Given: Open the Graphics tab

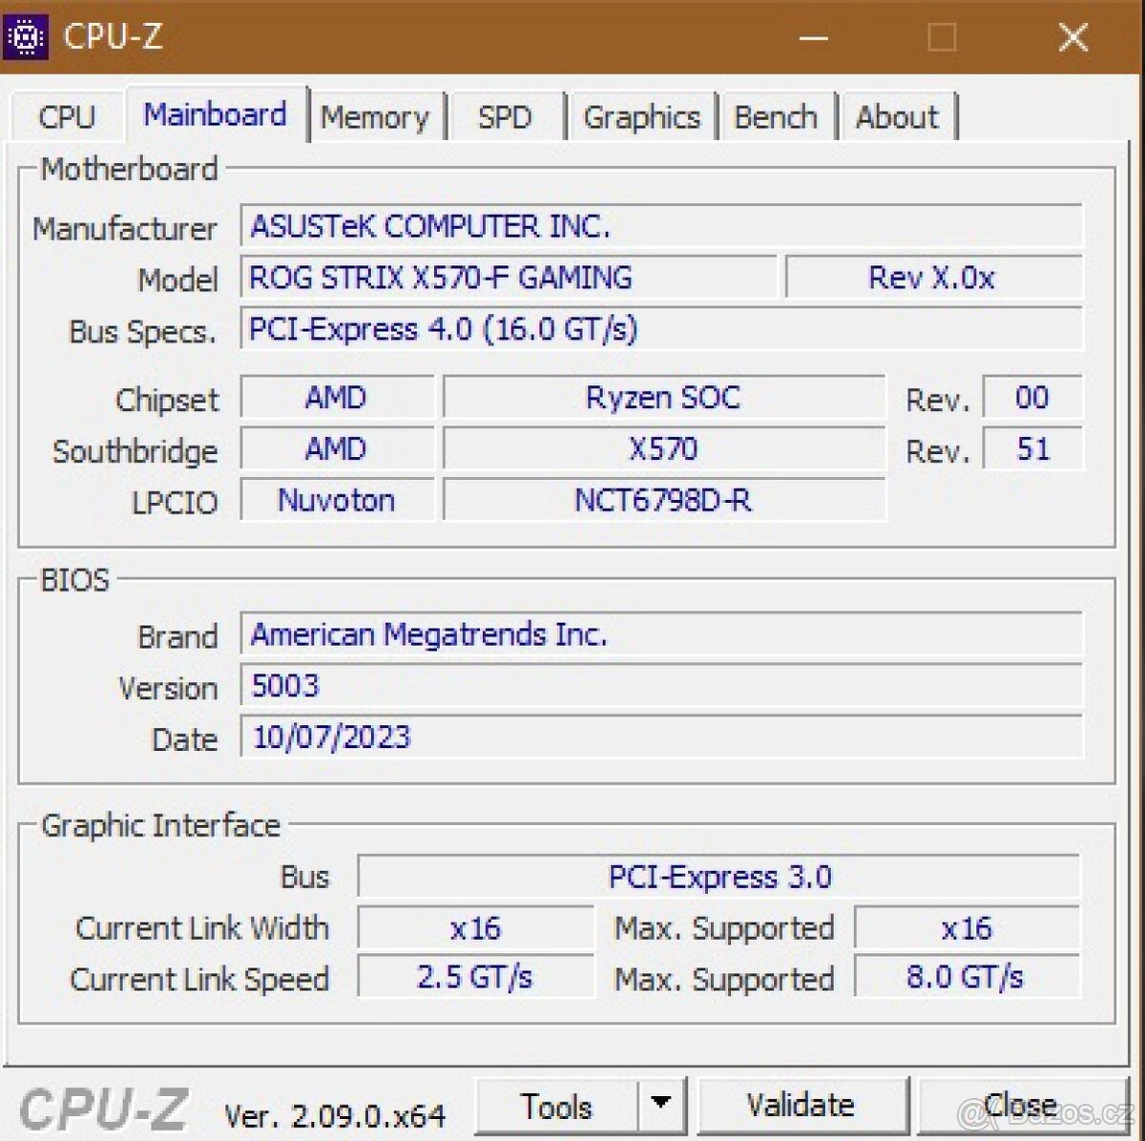Looking at the screenshot, I should [641, 117].
